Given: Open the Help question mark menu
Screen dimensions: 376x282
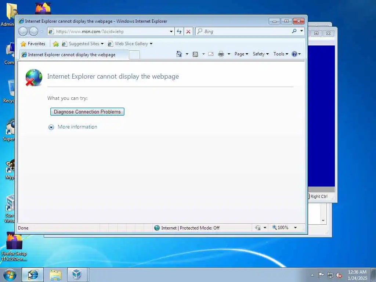Looking at the screenshot, I should point(296,54).
